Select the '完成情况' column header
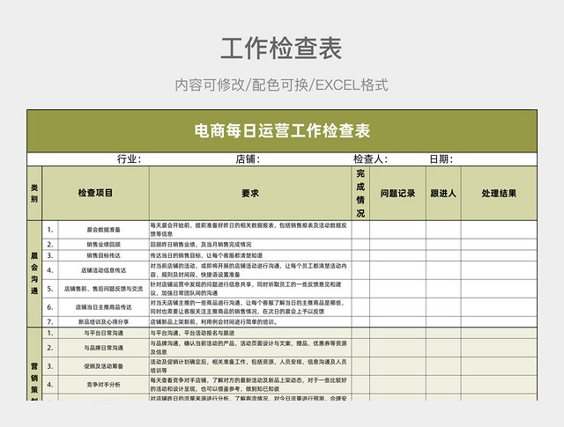Screen dimensions: 564x427 pos(360,194)
